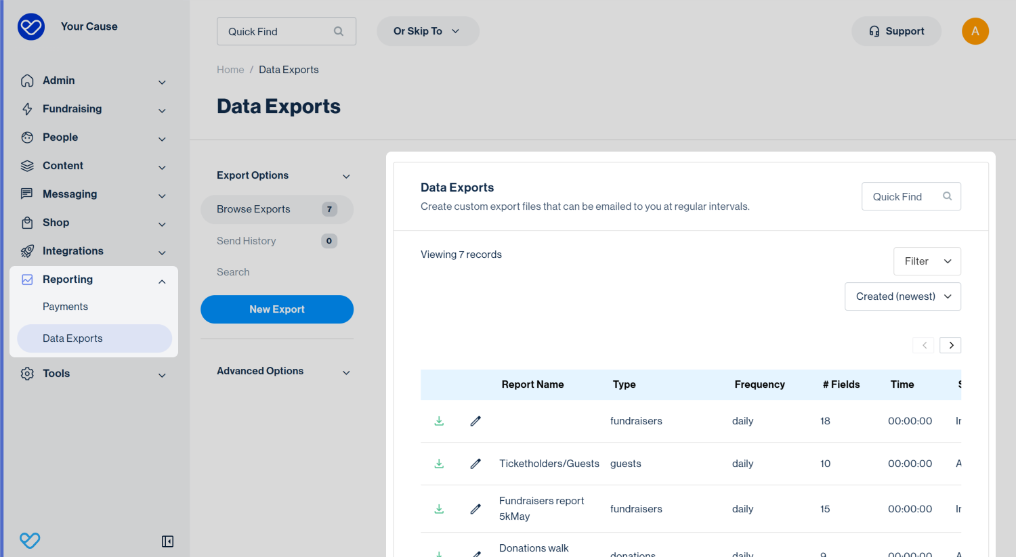Collapse the Export Options section
The height and width of the screenshot is (557, 1016).
[346, 176]
